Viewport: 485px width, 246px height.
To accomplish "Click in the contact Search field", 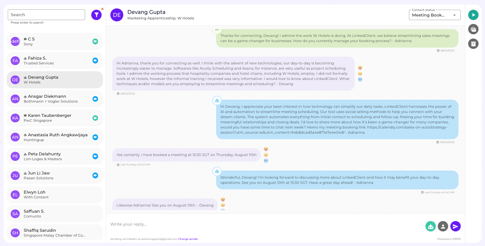I will point(46,15).
